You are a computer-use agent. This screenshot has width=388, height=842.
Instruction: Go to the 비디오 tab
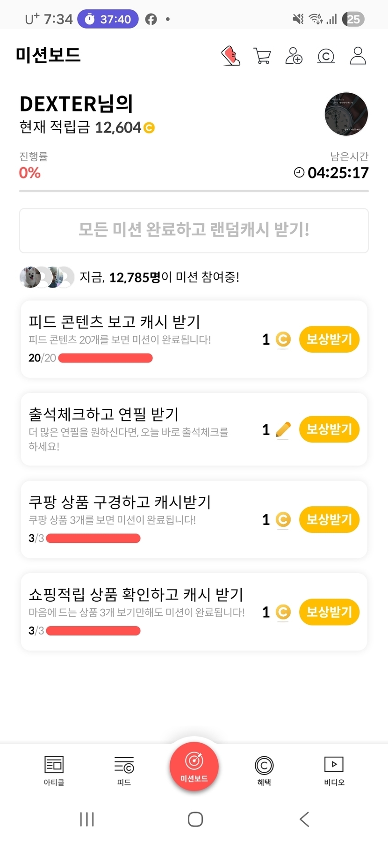click(334, 770)
